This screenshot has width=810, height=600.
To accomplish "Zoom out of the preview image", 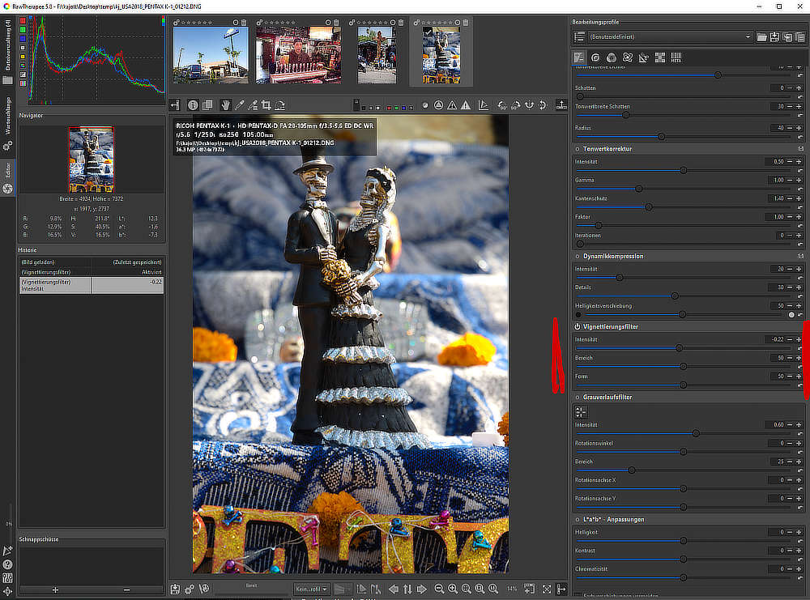I will [439, 589].
